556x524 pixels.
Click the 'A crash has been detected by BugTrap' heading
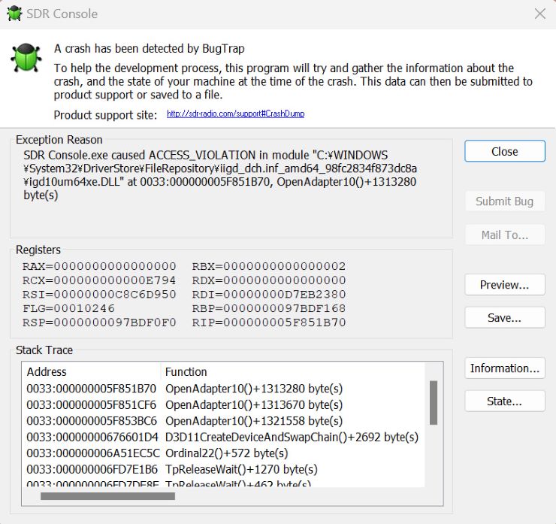click(x=150, y=48)
